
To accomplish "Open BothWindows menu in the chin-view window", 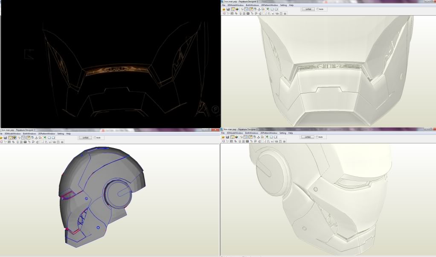I will 252,5.
